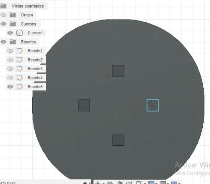Toggle visibility of Boceto5 sketch

[x=10, y=87]
